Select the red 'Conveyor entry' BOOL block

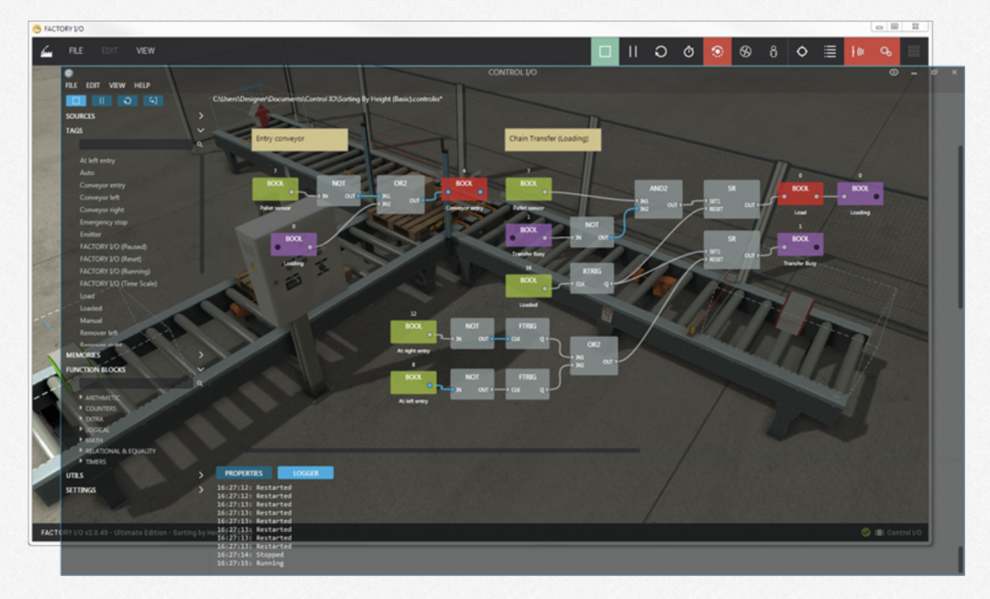pos(464,189)
